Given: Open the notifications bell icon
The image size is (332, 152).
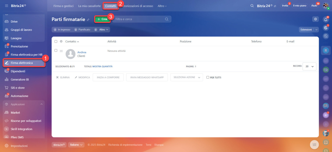Looking at the screenshot, I should (326, 19).
